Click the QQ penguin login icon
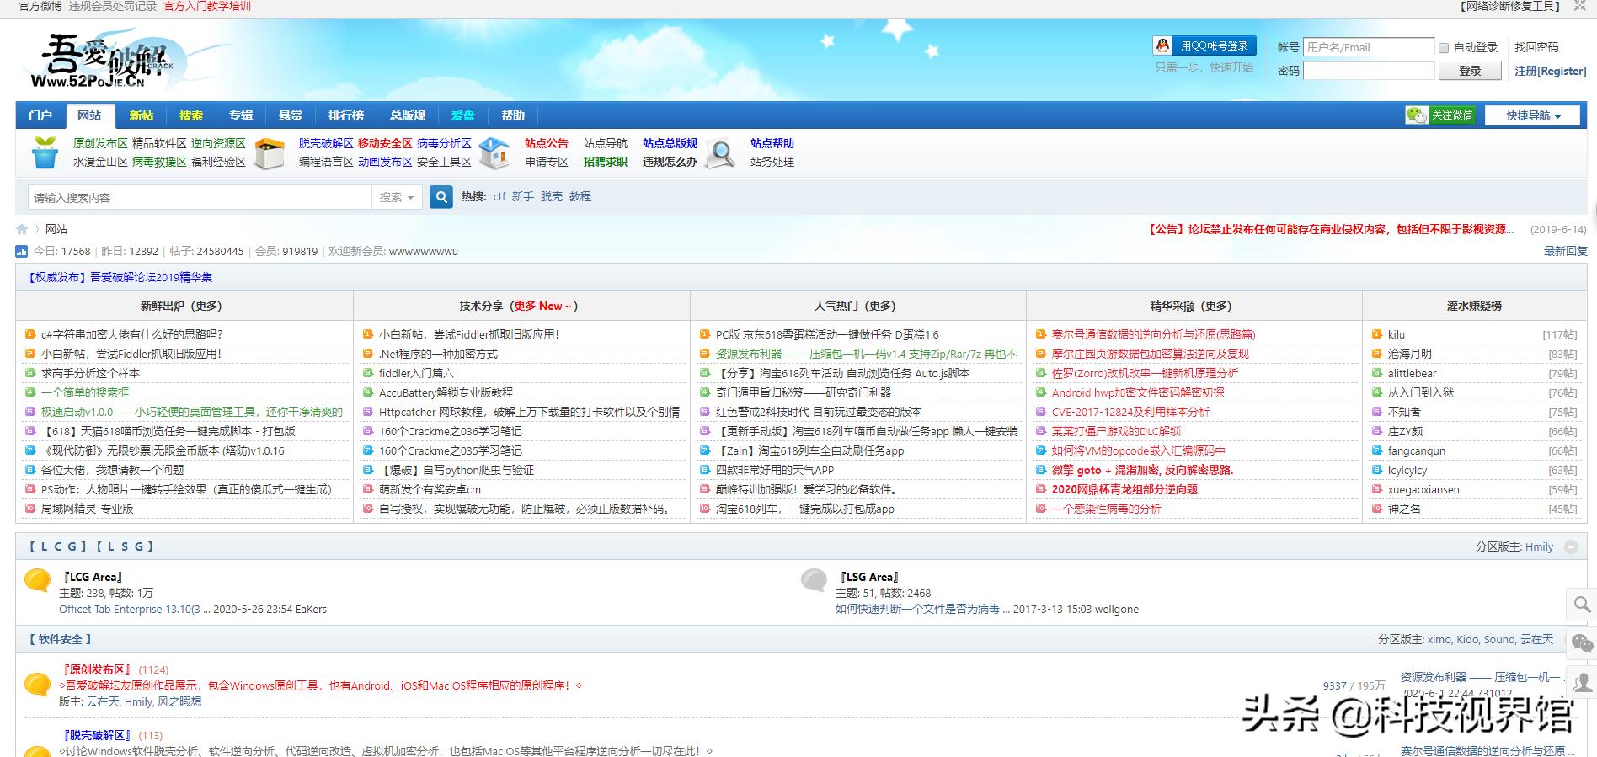 click(1163, 45)
